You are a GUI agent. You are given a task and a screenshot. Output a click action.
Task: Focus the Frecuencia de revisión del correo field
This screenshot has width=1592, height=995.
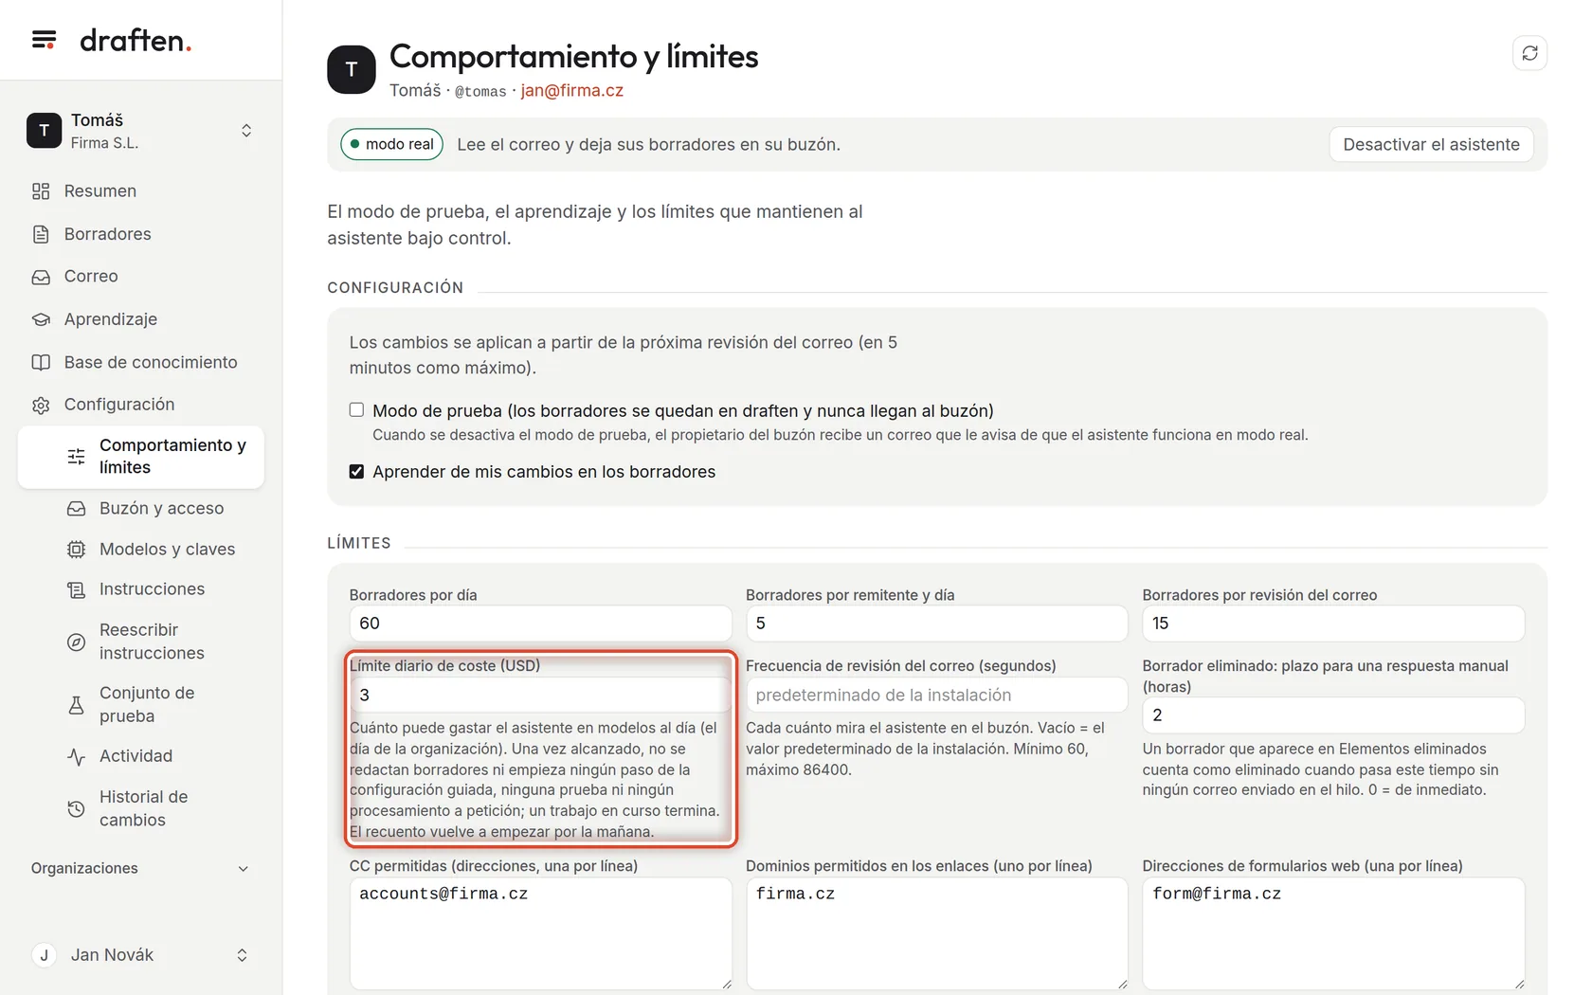(x=936, y=696)
